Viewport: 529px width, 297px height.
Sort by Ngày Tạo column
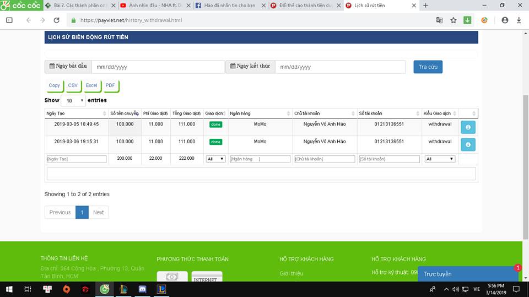[x=76, y=114]
